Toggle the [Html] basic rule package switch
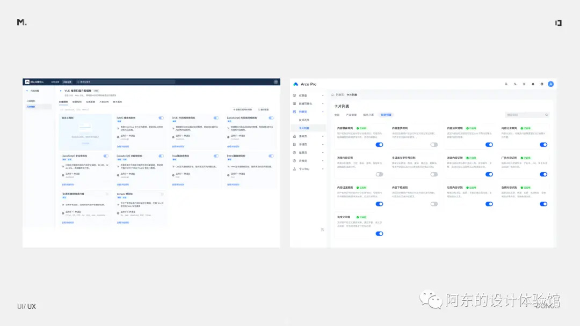The height and width of the screenshot is (326, 580). point(271,156)
